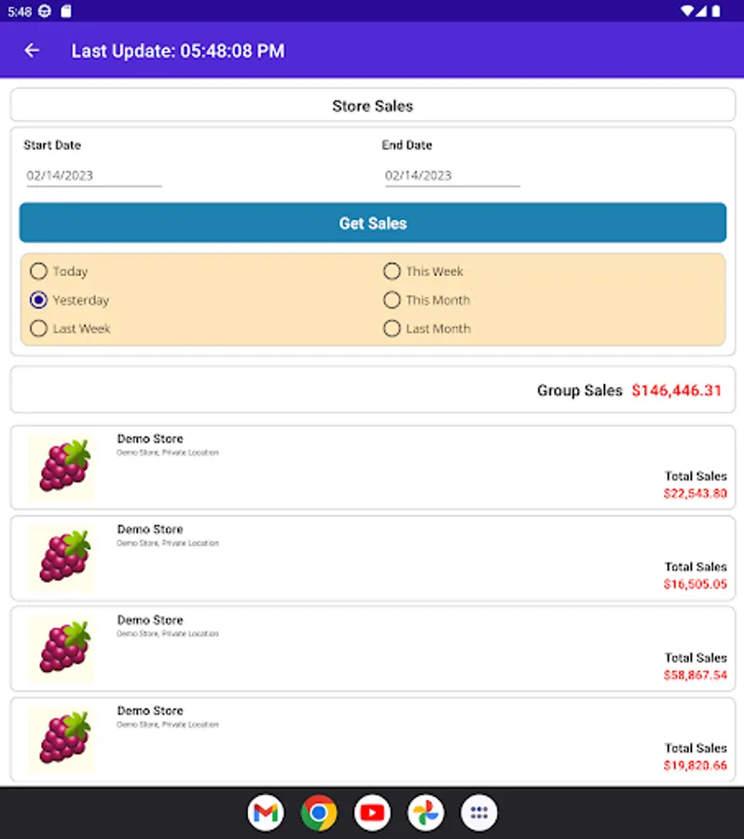
Task: Tap grape icon of $22,543.80 store
Action: point(62,467)
